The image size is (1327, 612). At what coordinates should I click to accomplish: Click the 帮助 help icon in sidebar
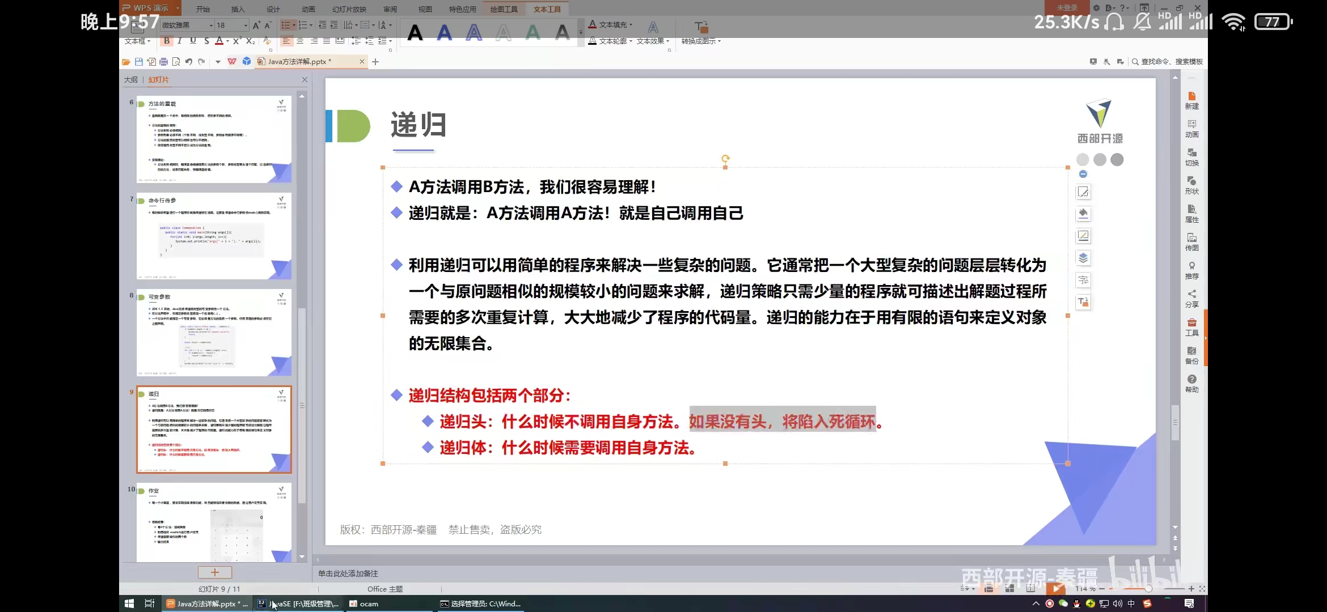1191,383
